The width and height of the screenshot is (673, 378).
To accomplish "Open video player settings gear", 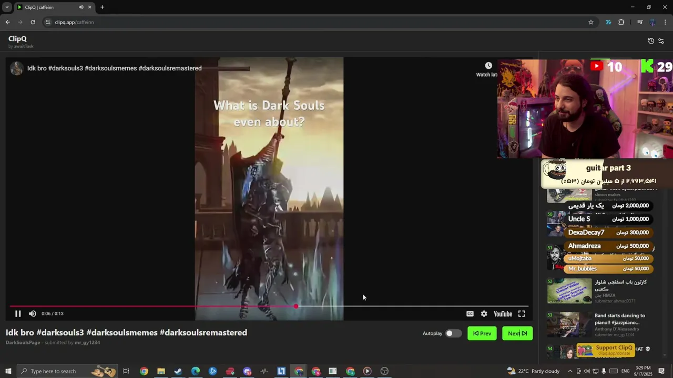I will [x=484, y=314].
